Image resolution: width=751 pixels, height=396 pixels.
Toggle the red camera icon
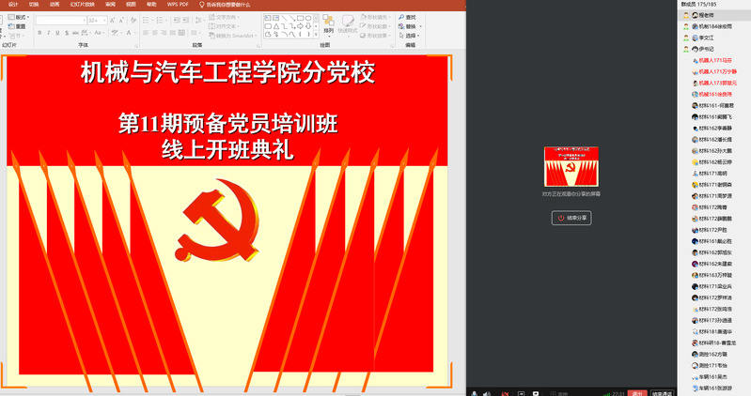[x=506, y=393]
